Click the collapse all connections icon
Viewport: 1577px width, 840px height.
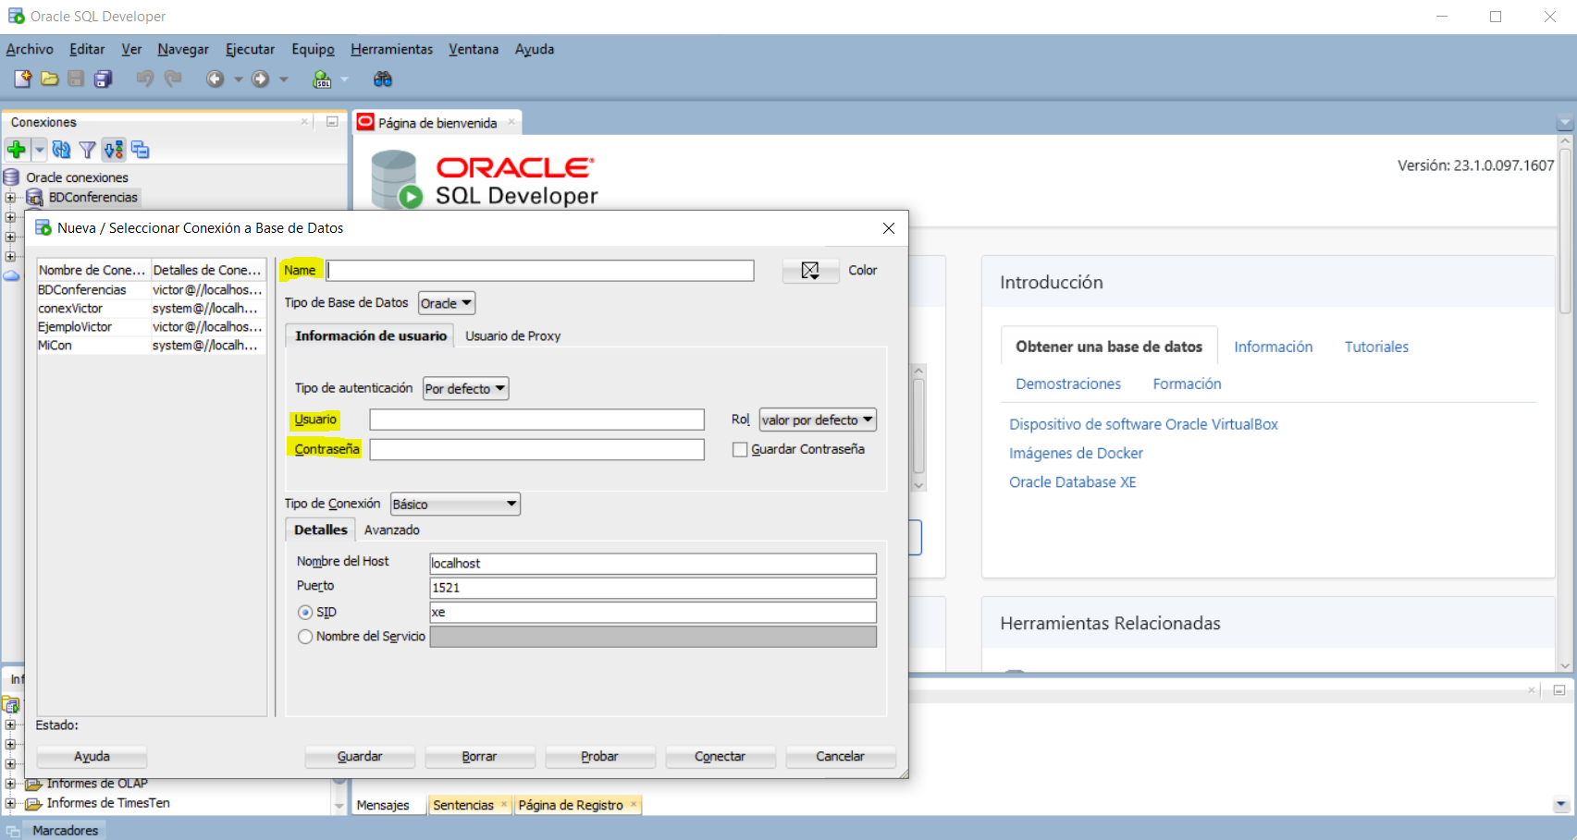click(140, 150)
